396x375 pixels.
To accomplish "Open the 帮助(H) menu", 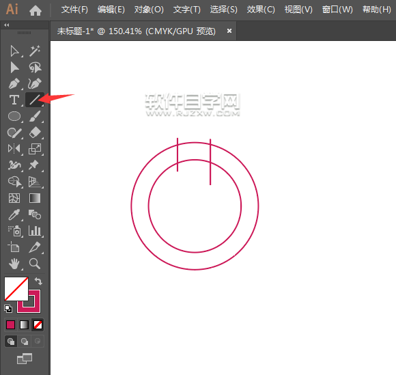I will (x=377, y=10).
